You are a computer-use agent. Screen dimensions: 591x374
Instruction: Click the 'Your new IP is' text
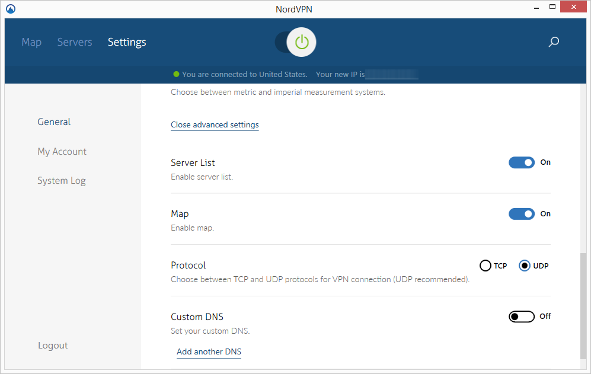click(340, 75)
